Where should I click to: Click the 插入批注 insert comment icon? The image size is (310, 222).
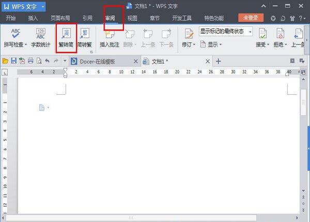[x=110, y=33]
